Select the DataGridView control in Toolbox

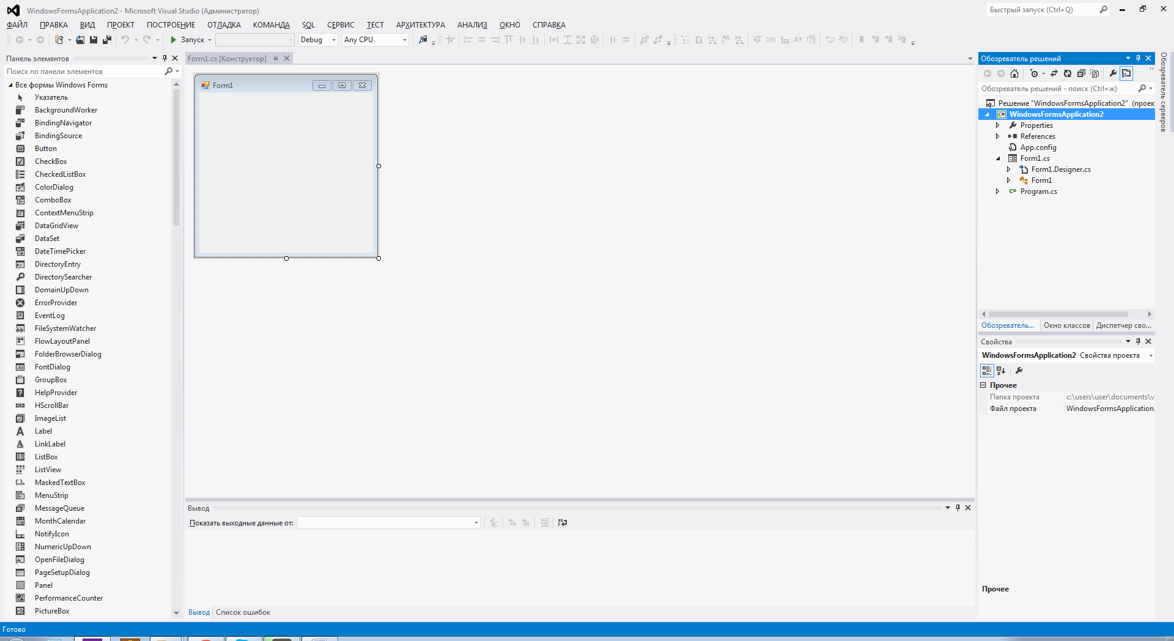[56, 226]
